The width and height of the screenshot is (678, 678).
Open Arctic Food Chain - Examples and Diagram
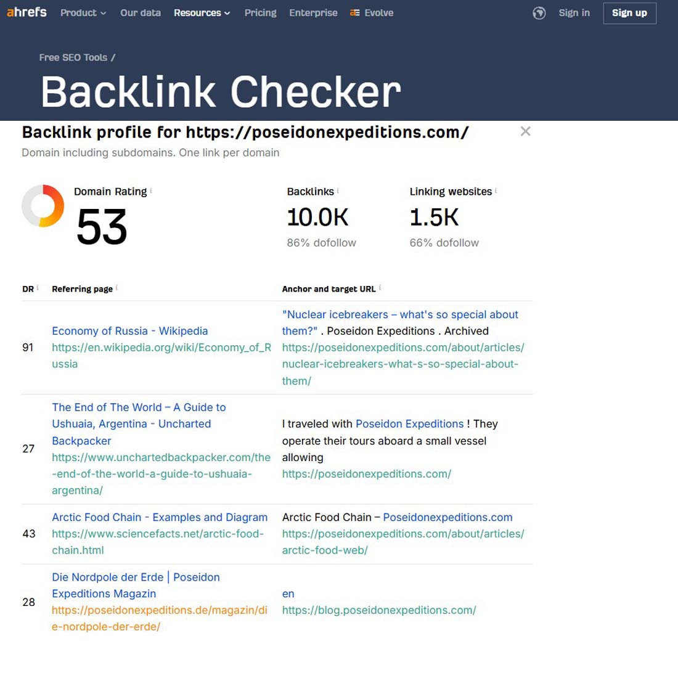(x=160, y=517)
